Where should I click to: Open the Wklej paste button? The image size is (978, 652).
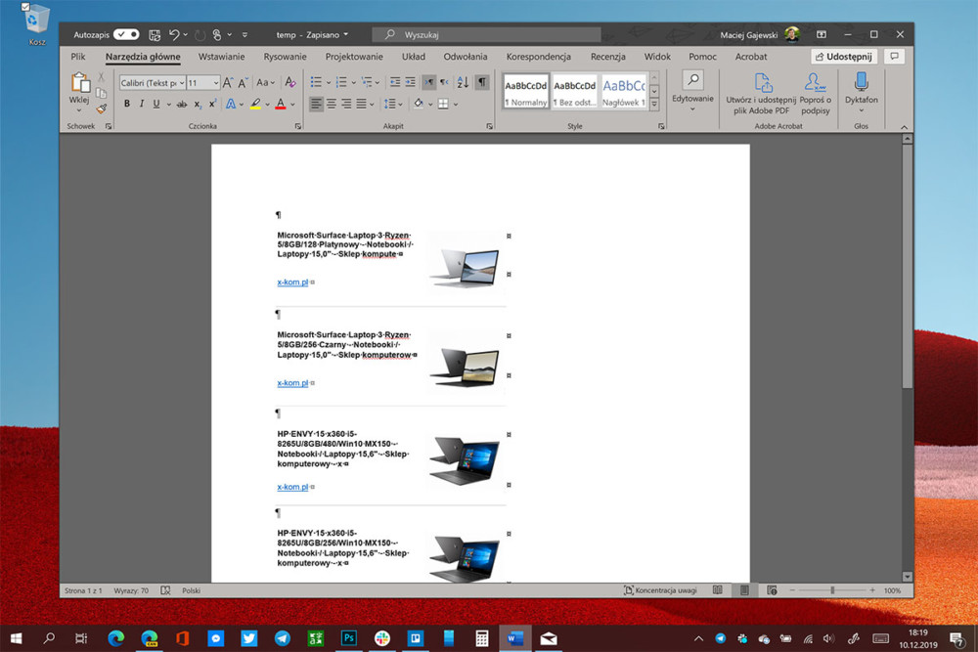pos(79,89)
